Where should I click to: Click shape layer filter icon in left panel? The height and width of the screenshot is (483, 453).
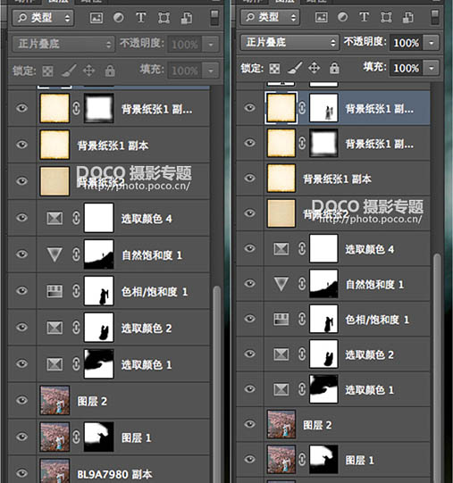pos(164,18)
